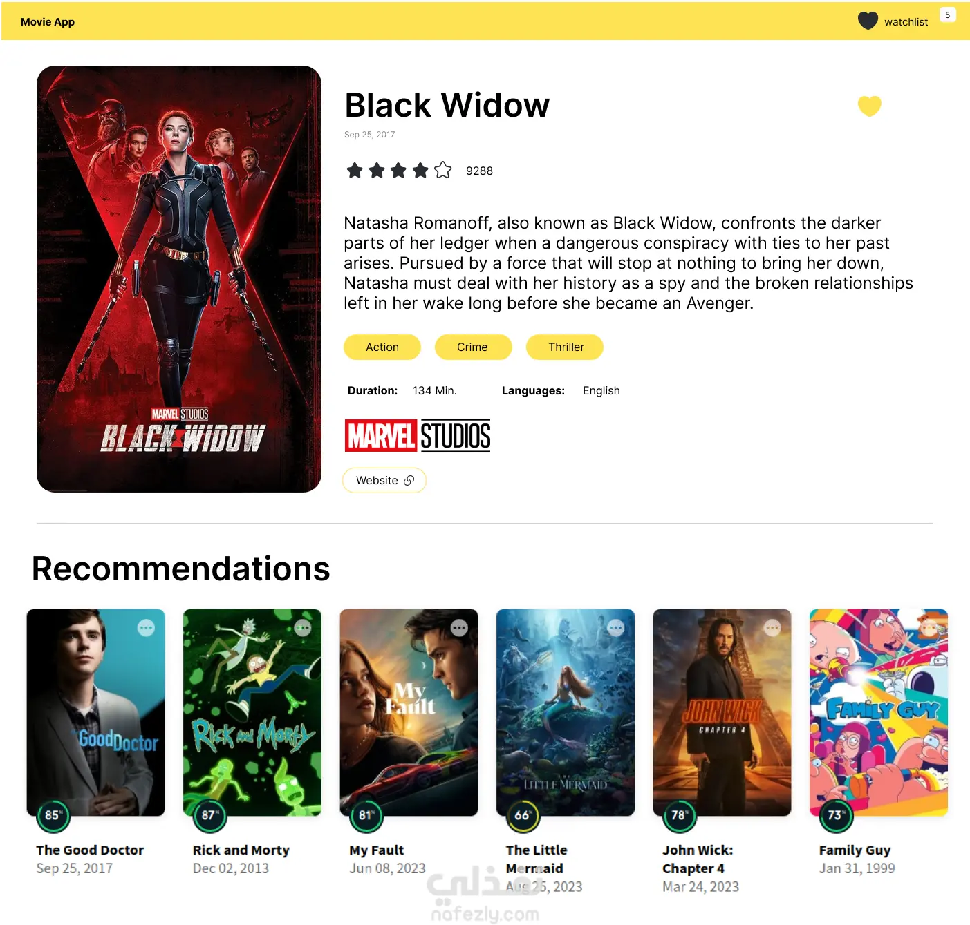This screenshot has height=925, width=970.
Task: Click the fifth empty rating star
Action: pyautogui.click(x=443, y=170)
